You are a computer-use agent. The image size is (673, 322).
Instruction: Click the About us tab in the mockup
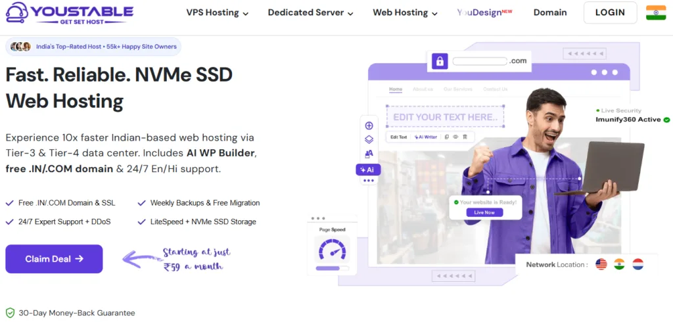click(x=423, y=89)
